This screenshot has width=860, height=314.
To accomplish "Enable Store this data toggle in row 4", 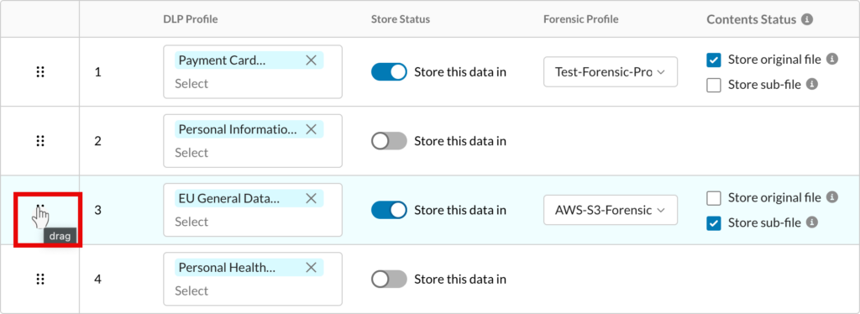I will [389, 279].
